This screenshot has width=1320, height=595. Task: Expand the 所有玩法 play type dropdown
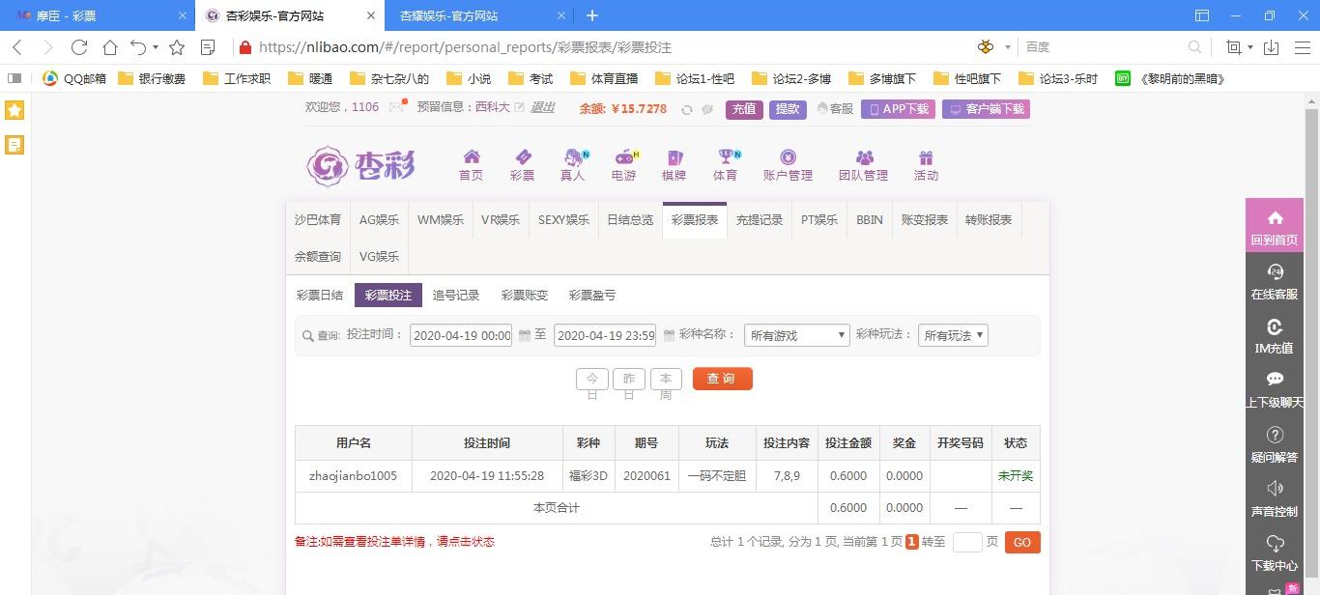pos(952,335)
